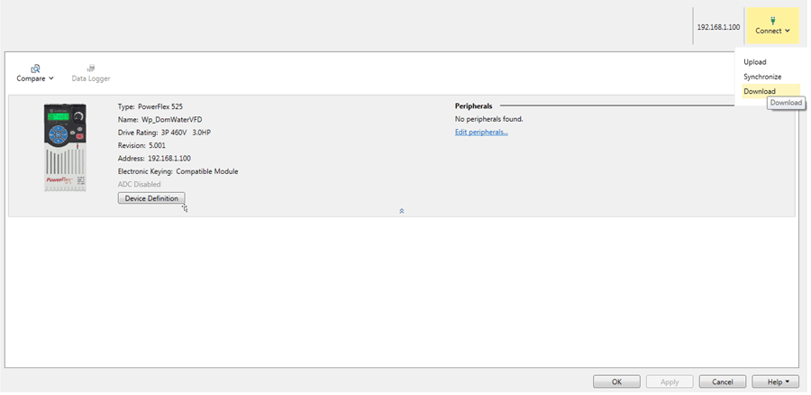This screenshot has width=811, height=395.
Task: Click Electronic Keying: Compatible Module text
Action: coord(178,171)
